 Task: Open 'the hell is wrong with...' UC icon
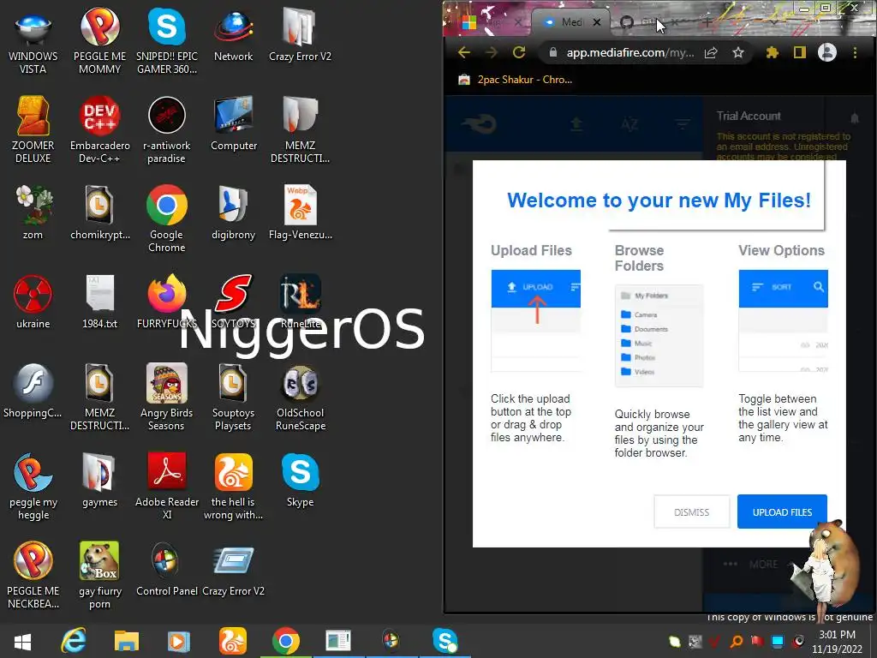coord(233,487)
